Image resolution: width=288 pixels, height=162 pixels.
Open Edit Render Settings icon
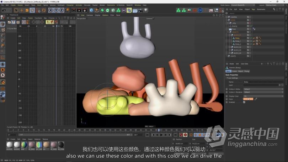85,10
